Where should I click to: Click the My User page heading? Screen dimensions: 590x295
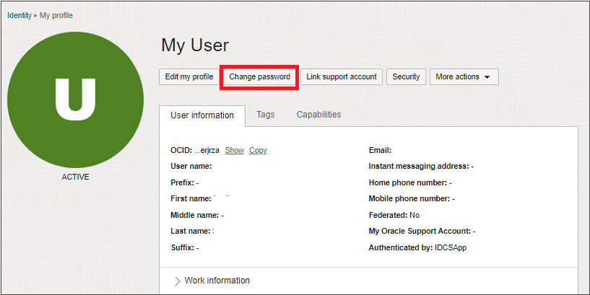click(194, 45)
